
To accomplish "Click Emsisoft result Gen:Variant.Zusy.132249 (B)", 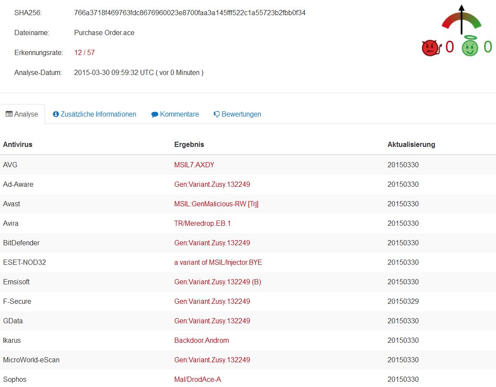I will pos(218,282).
